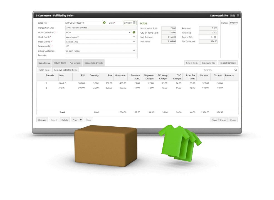274x200 pixels.
Task: Click gross amount cell '600.00'
Action: pyautogui.click(x=123, y=87)
